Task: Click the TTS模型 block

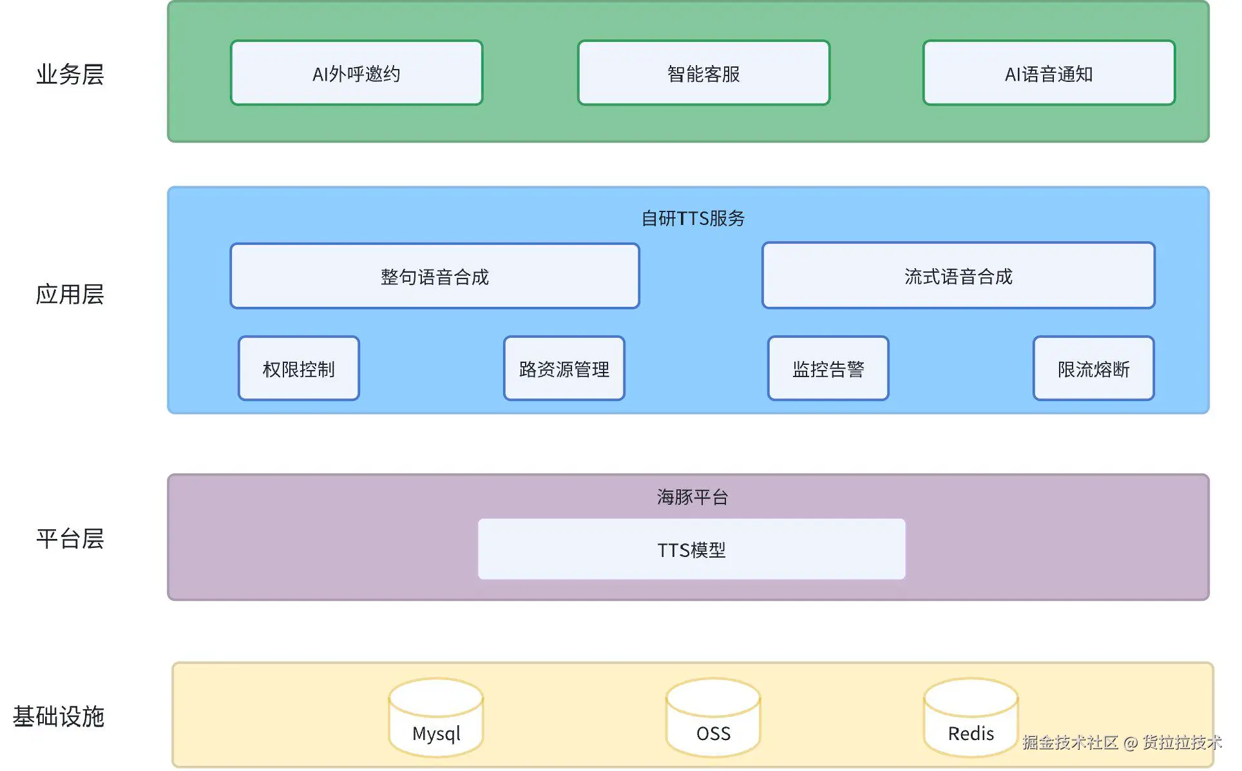Action: click(x=691, y=549)
